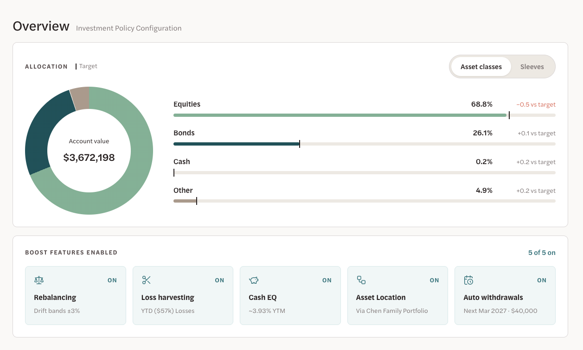Click the $3,672,198 account value
Image resolution: width=583 pixels, height=350 pixels.
tap(89, 158)
